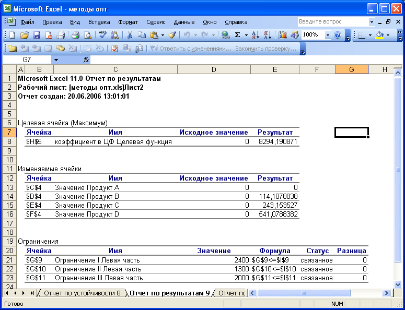Go to the next sheet tab with the arrow
This screenshot has width=405, height=310.
point(24,293)
